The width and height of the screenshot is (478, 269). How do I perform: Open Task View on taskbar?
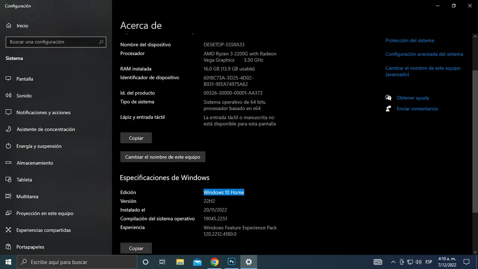[162, 262]
